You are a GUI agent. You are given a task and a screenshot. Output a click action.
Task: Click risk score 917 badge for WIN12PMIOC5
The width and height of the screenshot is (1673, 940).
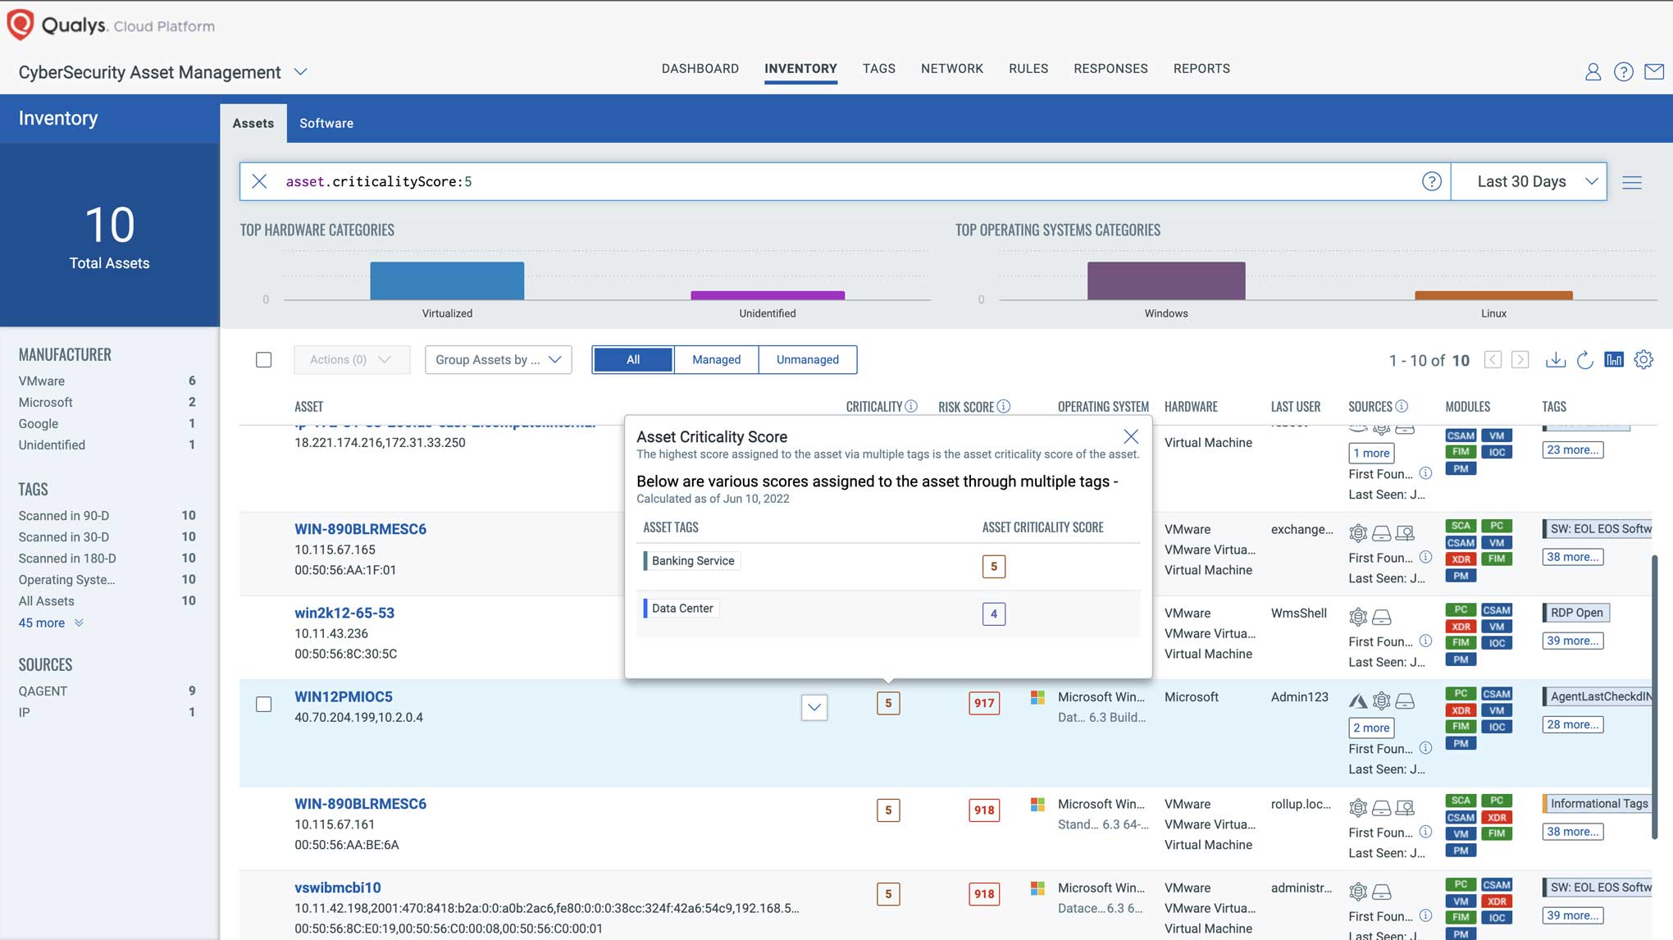pos(983,703)
